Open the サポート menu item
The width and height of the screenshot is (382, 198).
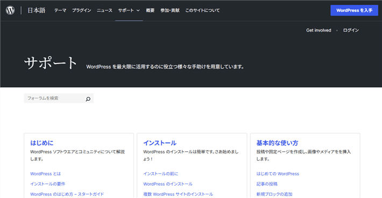tap(126, 10)
